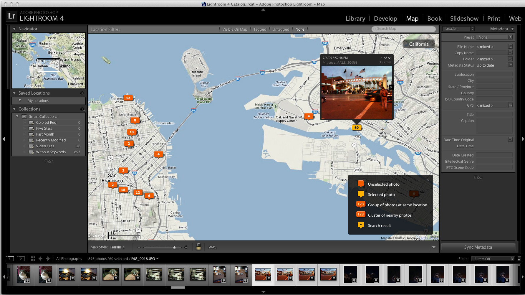Screen dimensions: 525x295
Task: Open second window display button 2
Action: pyautogui.click(x=21, y=259)
